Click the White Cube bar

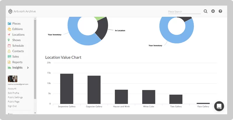pos(149,97)
